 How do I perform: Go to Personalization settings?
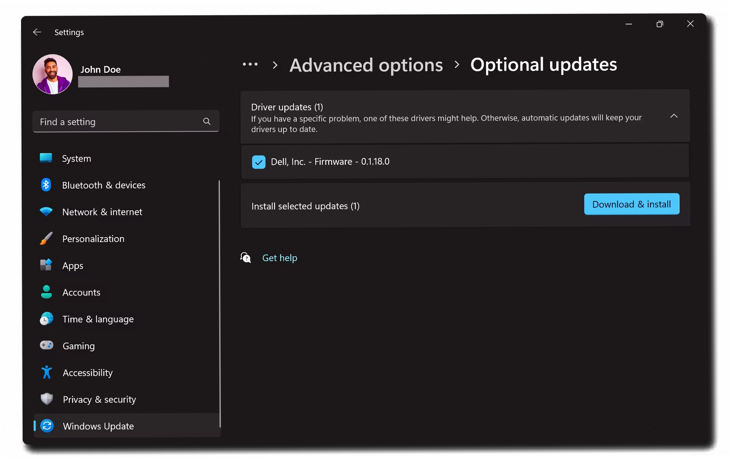pyautogui.click(x=126, y=238)
